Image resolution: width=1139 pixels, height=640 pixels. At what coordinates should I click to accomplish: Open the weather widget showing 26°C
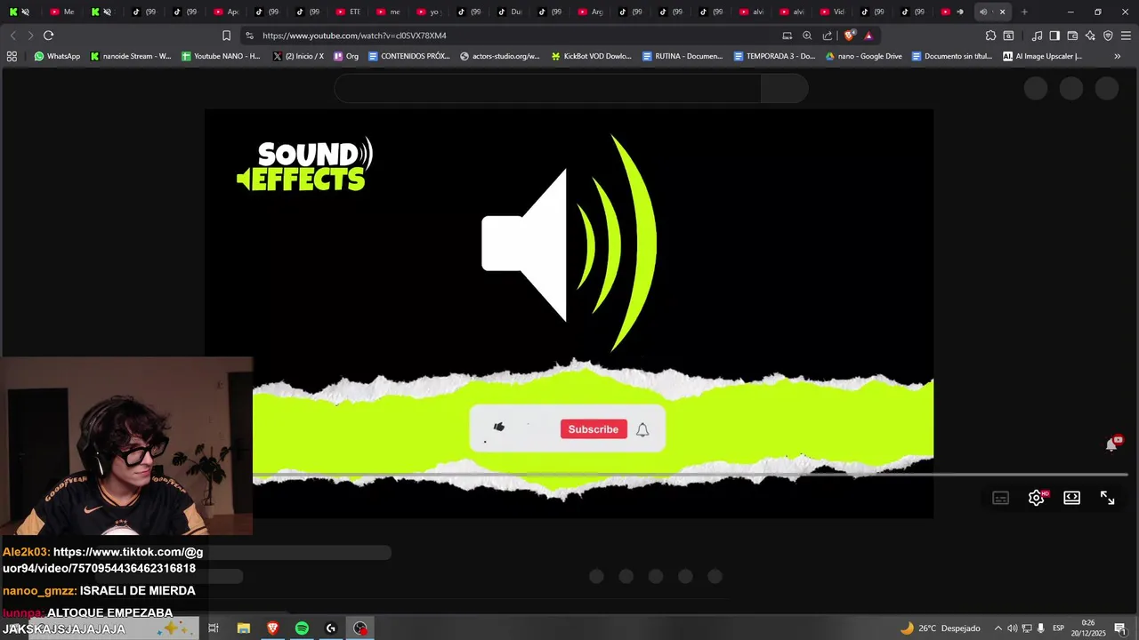[940, 628]
